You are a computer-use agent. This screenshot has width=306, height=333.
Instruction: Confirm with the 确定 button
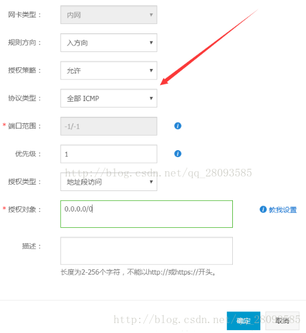(x=243, y=321)
